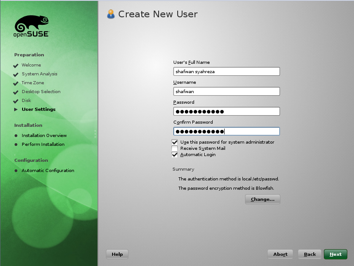
Task: Click the Summary heading
Action: (183, 169)
